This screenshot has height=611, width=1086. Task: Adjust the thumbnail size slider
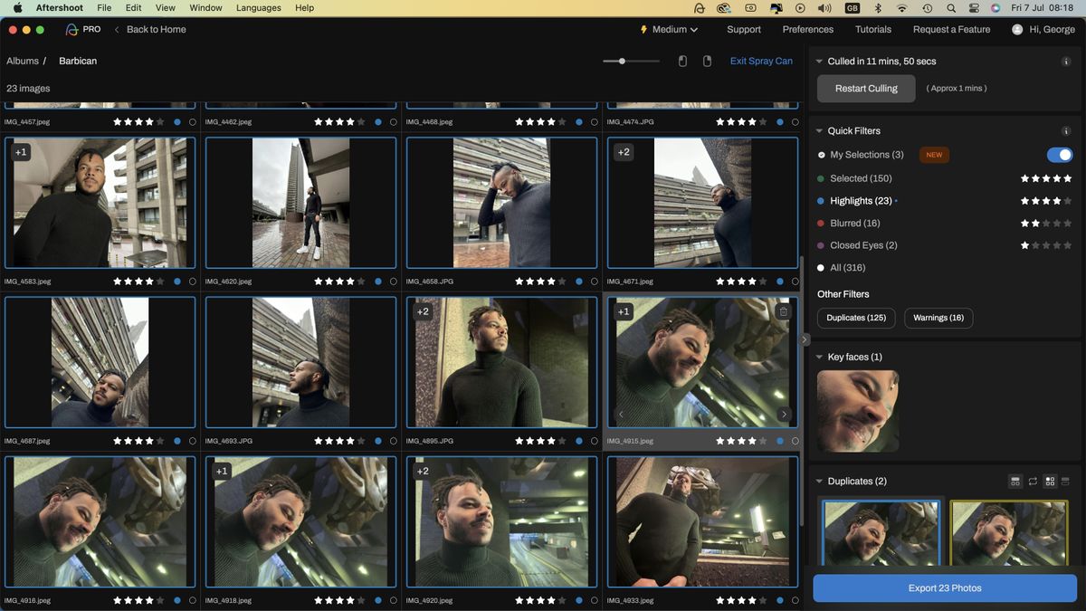click(x=622, y=61)
